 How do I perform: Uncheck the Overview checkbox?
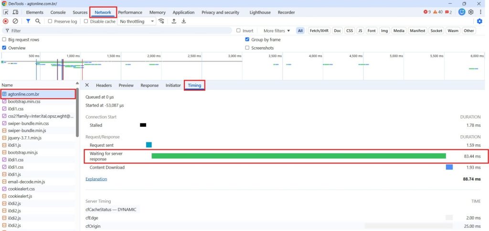pos(4,48)
